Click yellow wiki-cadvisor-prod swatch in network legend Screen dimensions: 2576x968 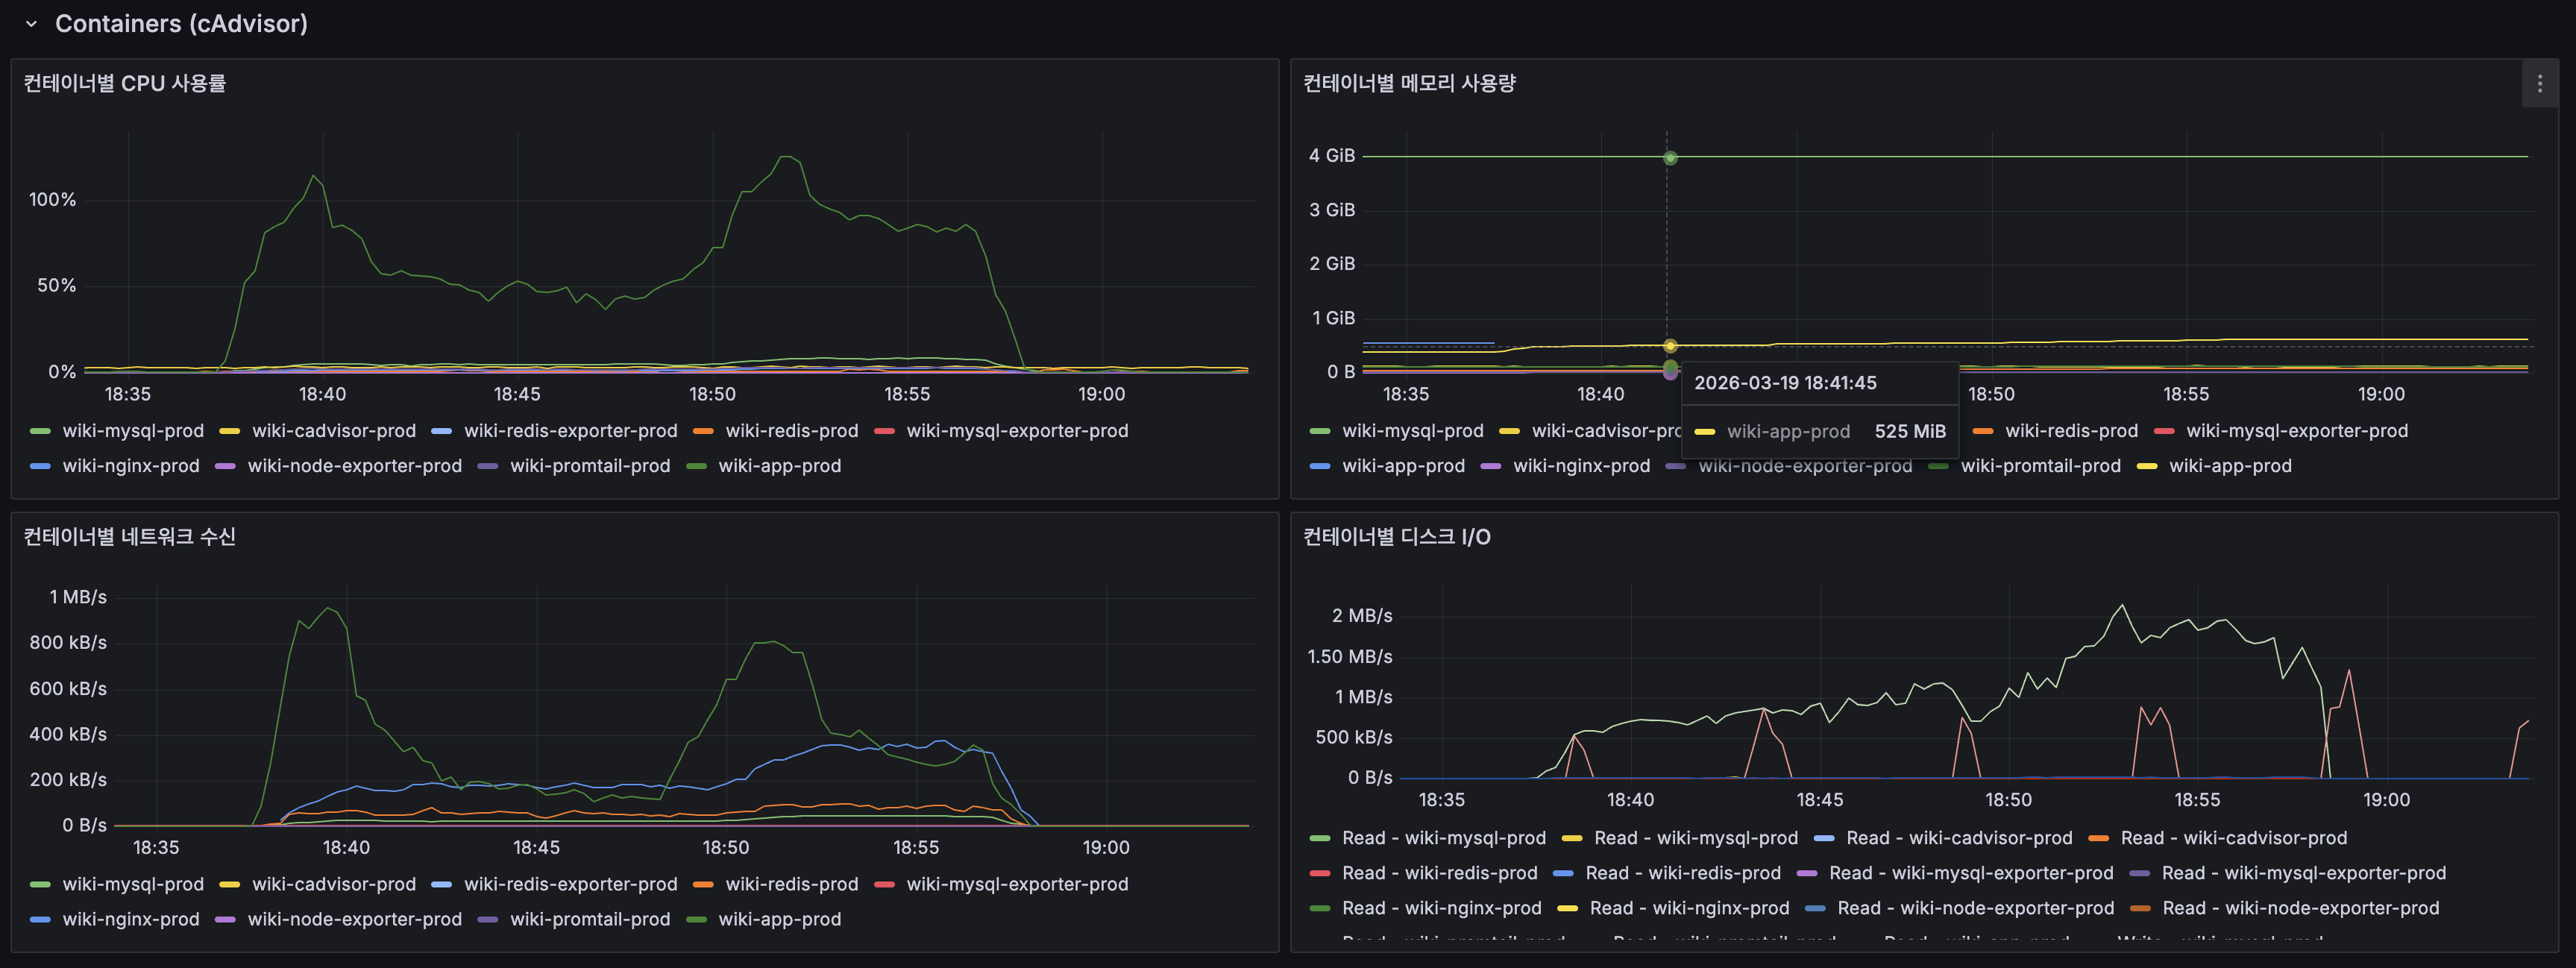point(229,885)
